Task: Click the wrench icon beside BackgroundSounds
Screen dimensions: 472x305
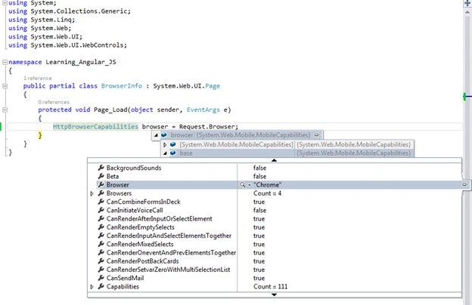Action: coord(101,168)
